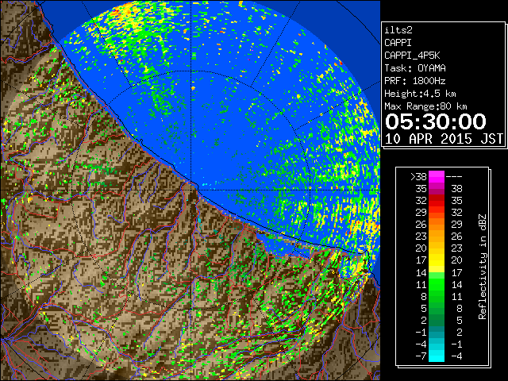The height and width of the screenshot is (381, 508).
Task: Click the 05:30:00 timestamp
Action: [436, 121]
